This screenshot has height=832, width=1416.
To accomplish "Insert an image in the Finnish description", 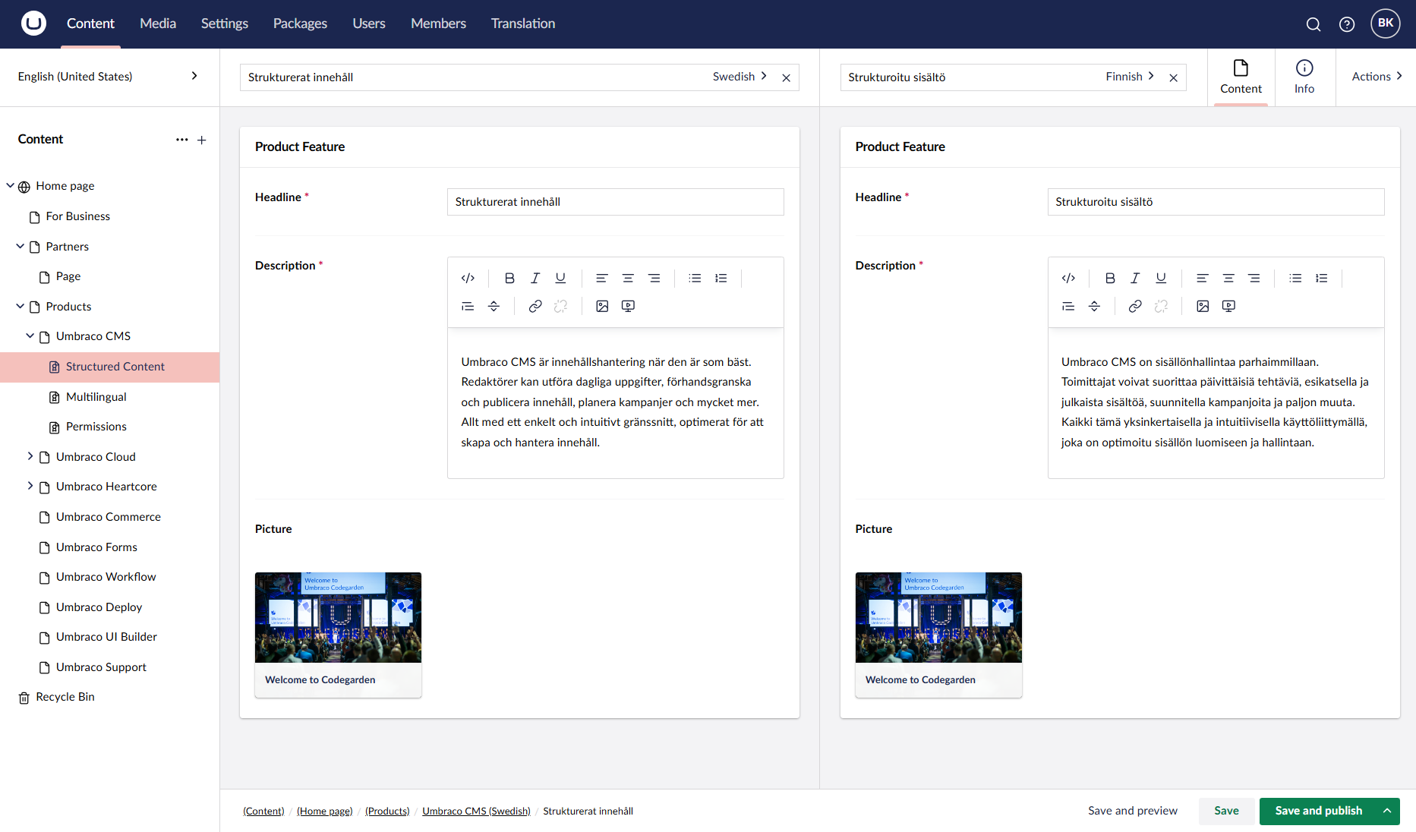I will pyautogui.click(x=1203, y=306).
